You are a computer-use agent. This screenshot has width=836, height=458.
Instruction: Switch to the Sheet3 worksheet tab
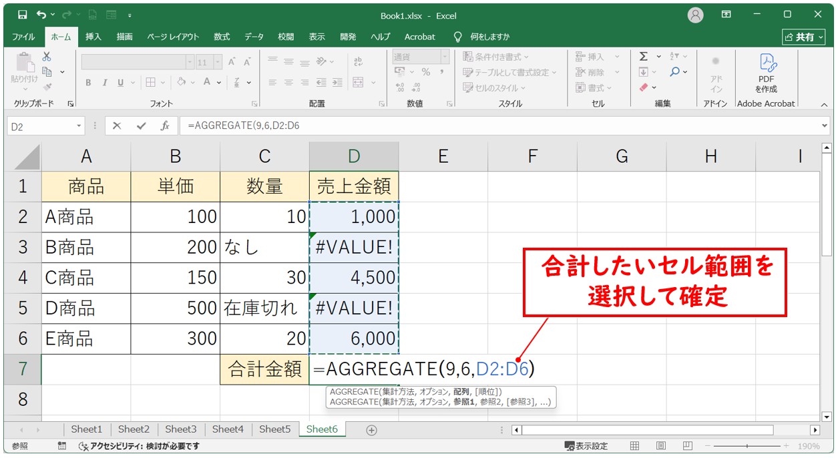pyautogui.click(x=180, y=429)
